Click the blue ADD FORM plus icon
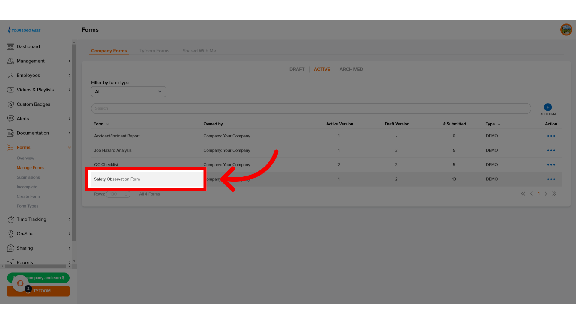 click(547, 107)
